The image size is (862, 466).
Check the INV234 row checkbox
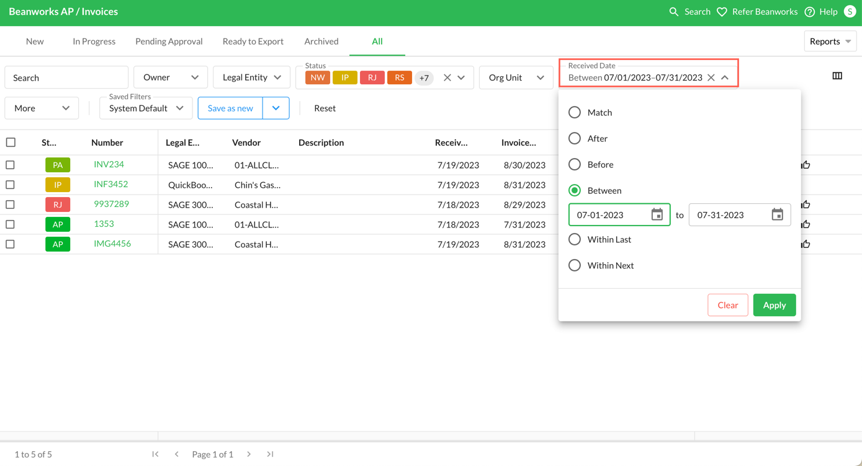point(10,165)
